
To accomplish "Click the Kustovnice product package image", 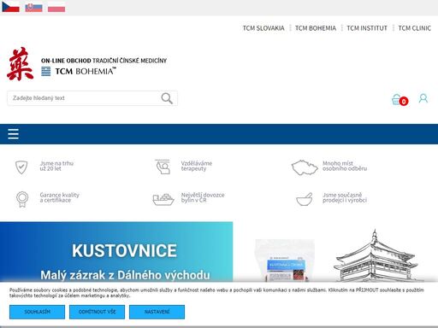I will coord(285,261).
